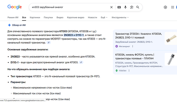Click the Google logo
177x104 pixels.
tap(14, 7)
